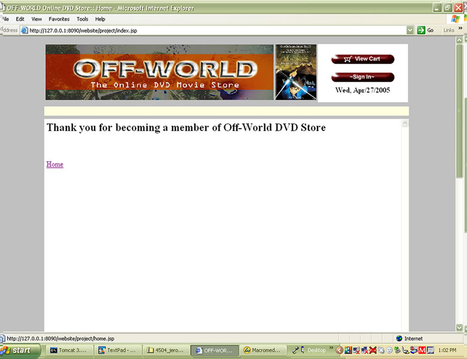Click the Windows start button
This screenshot has height=359, width=467.
point(20,351)
